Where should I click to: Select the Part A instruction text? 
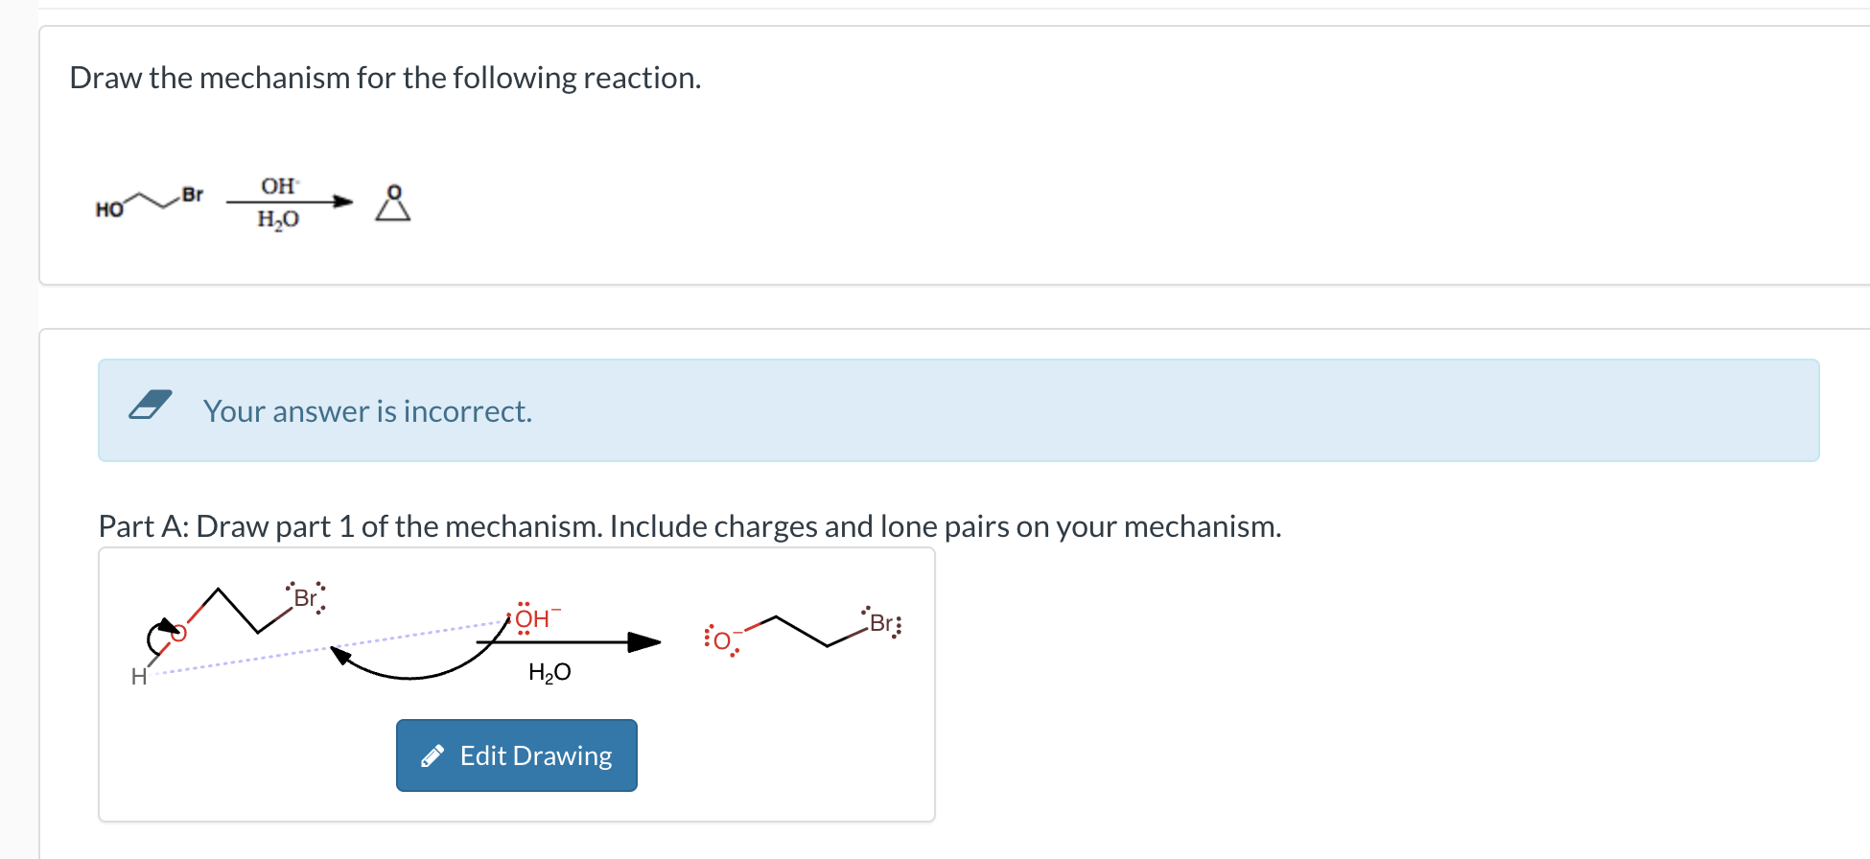point(689,525)
